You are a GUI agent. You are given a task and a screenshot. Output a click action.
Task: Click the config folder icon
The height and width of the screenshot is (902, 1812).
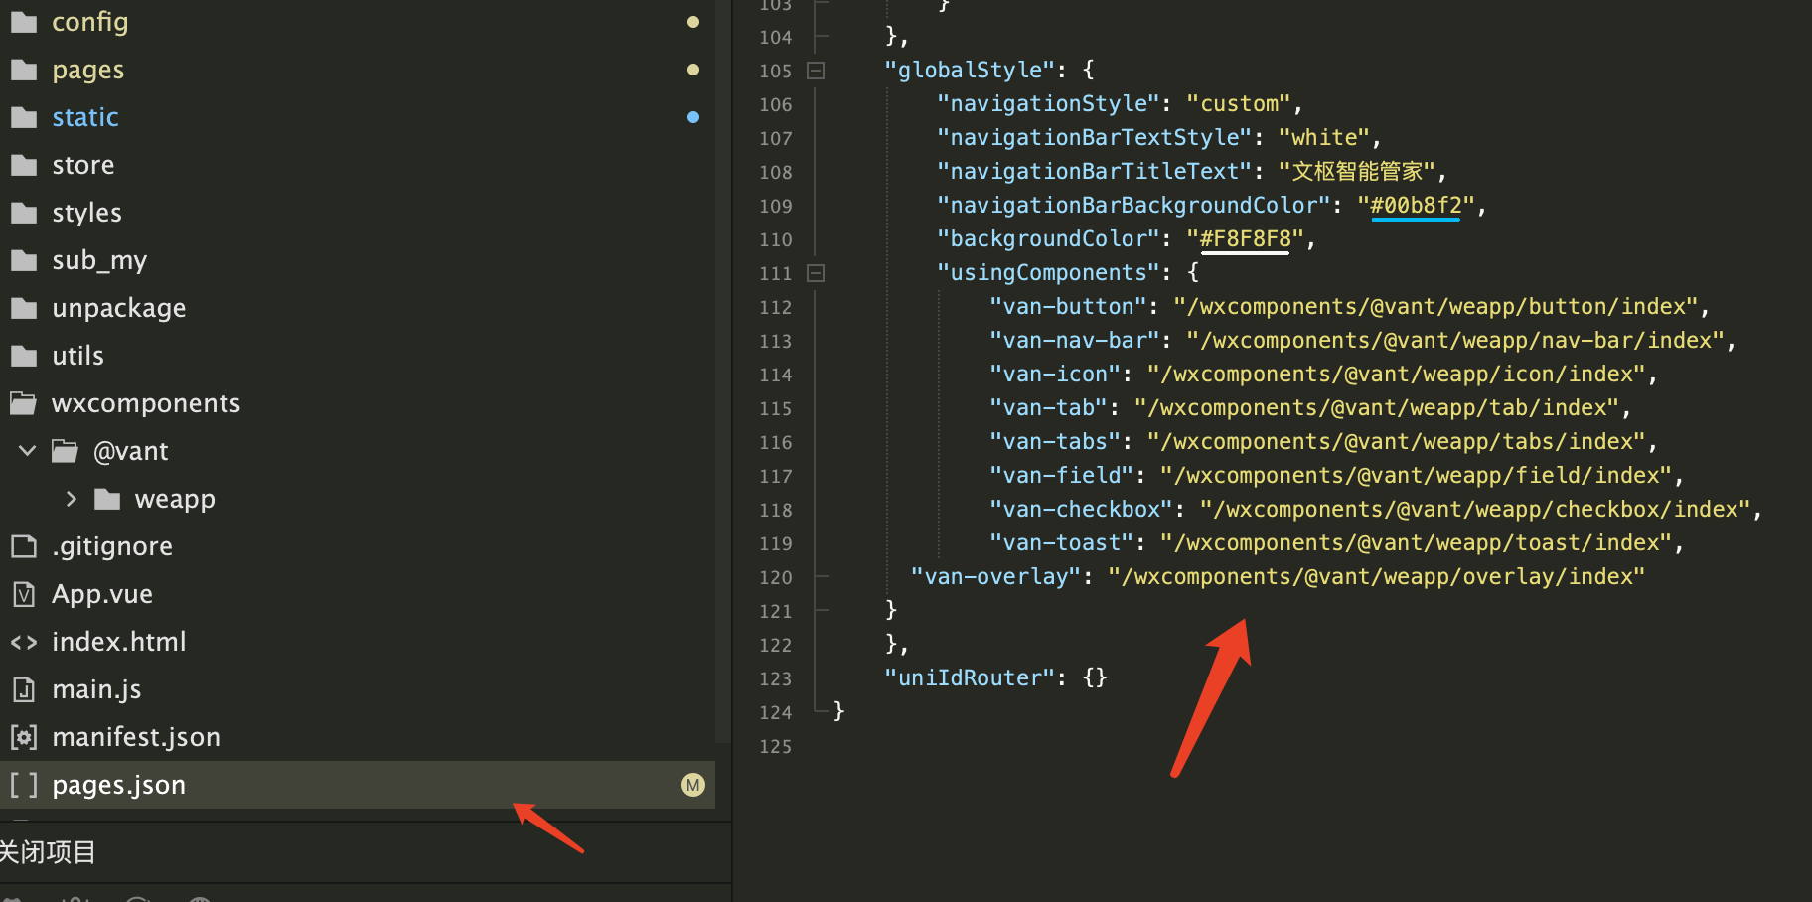point(24,22)
